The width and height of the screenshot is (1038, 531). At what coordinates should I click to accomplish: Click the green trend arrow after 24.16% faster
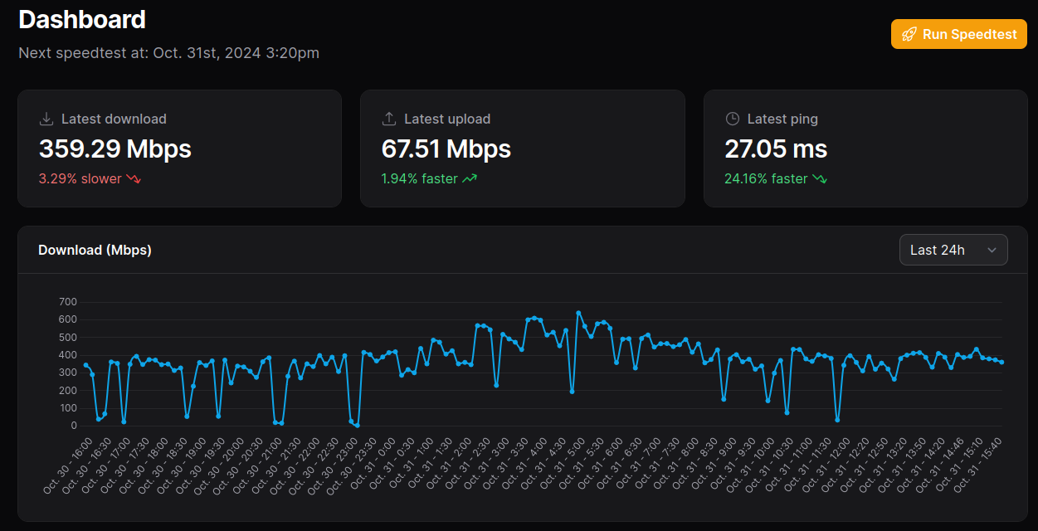click(x=820, y=178)
